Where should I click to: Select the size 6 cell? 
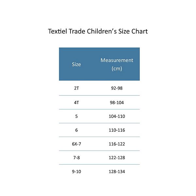tap(76, 130)
